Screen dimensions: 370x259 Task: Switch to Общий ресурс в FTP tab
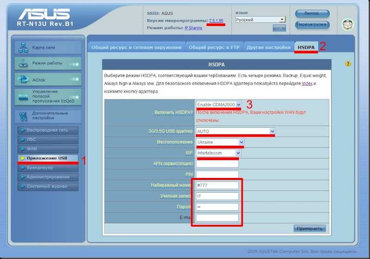coord(214,47)
